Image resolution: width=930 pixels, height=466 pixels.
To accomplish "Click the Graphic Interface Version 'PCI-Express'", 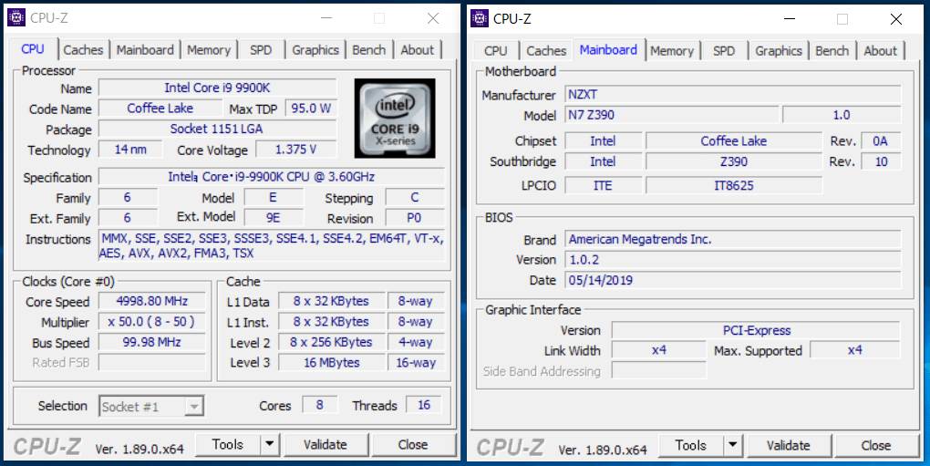I will [756, 330].
